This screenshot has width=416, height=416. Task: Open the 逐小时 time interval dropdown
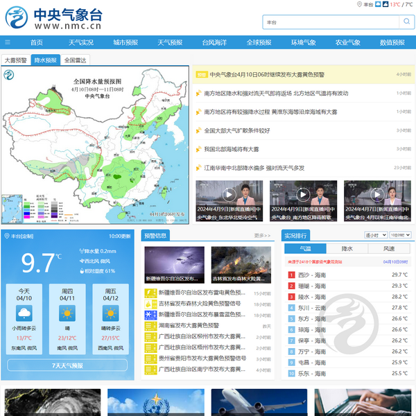(376, 236)
